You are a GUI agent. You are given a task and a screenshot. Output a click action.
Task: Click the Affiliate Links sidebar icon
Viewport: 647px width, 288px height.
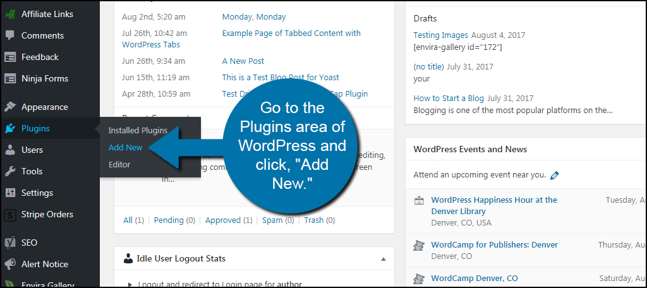pos(10,14)
